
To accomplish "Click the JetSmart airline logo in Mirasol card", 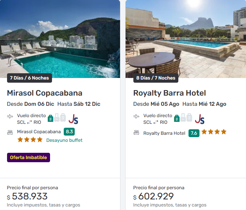I will [x=73, y=119].
